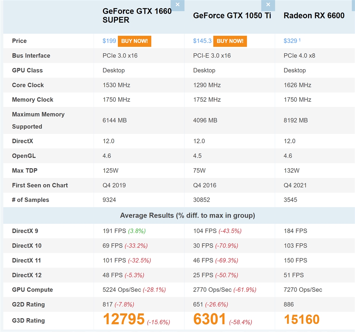Click First Seen on Chart label
This screenshot has width=355, height=332.
pyautogui.click(x=40, y=185)
